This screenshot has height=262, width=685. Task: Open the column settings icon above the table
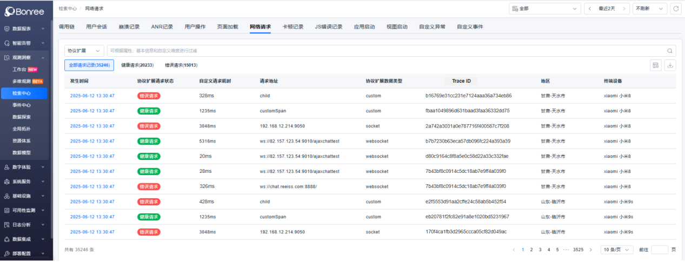coord(655,65)
